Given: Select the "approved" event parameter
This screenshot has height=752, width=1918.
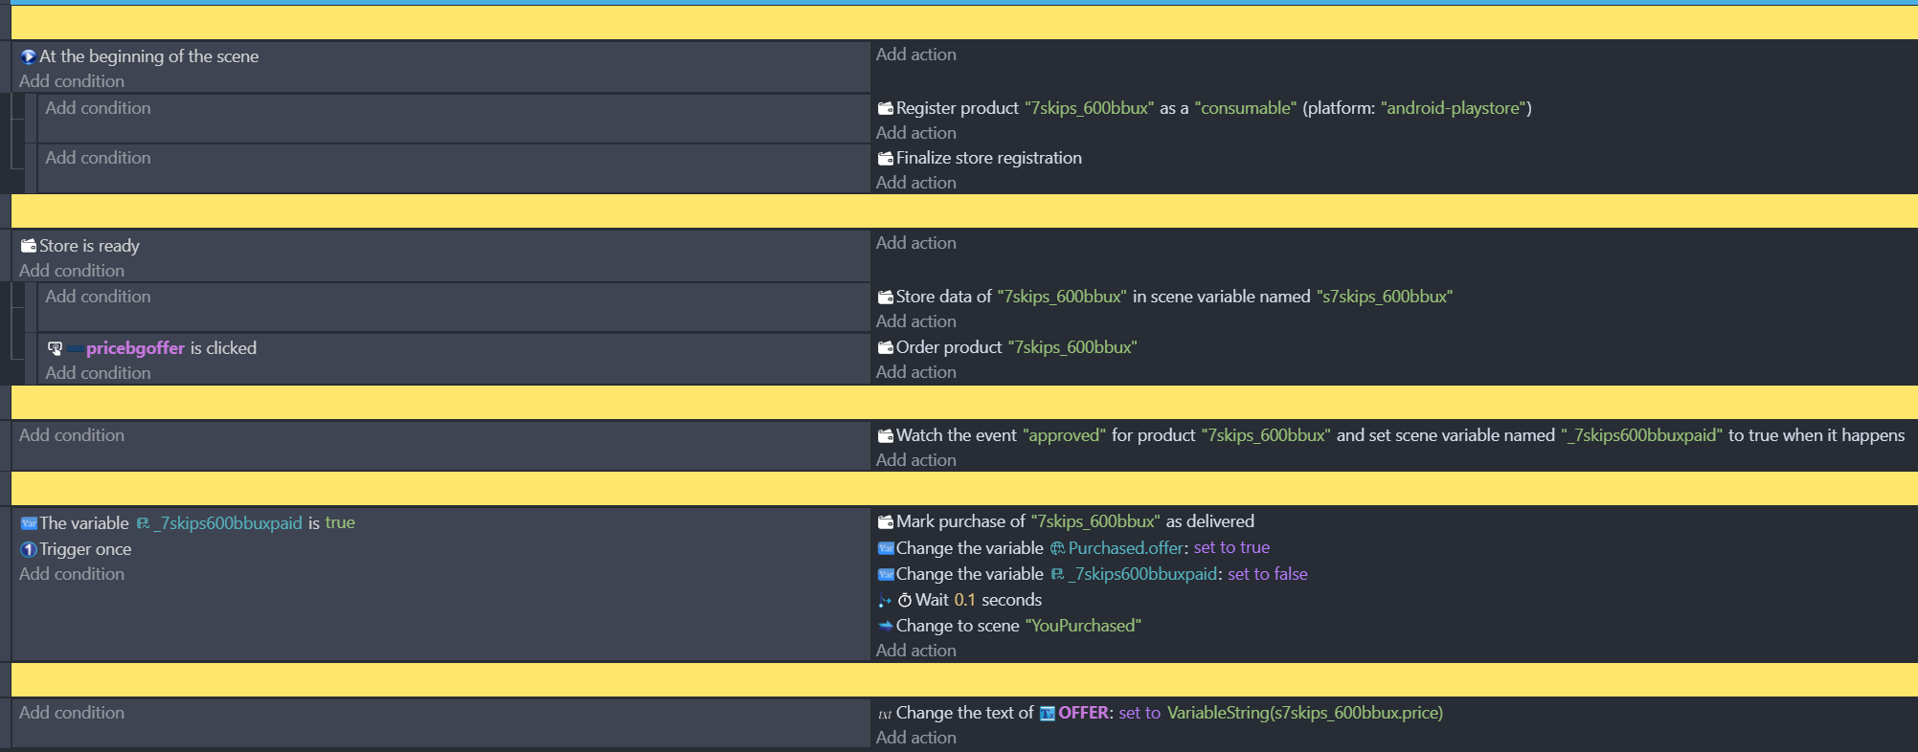Looking at the screenshot, I should [1064, 435].
